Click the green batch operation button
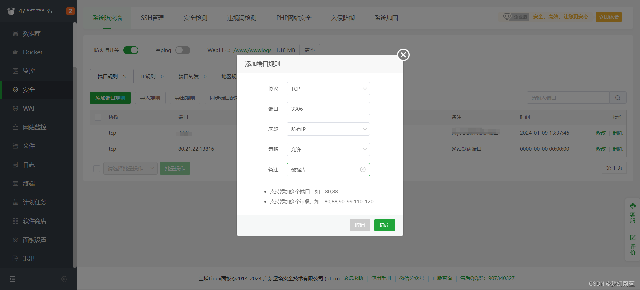640x290 pixels. [175, 168]
